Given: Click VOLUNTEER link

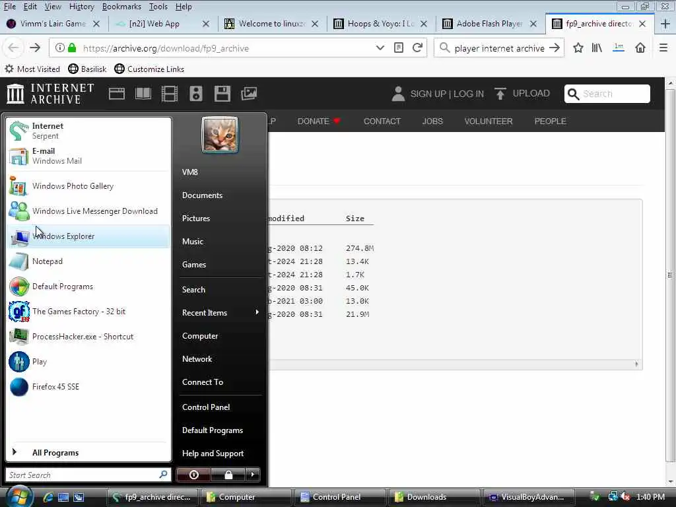Looking at the screenshot, I should click(489, 121).
